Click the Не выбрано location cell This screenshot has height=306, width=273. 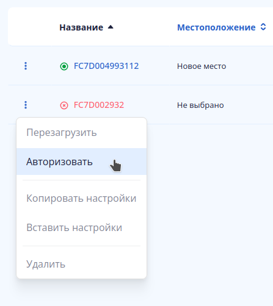[x=200, y=105]
